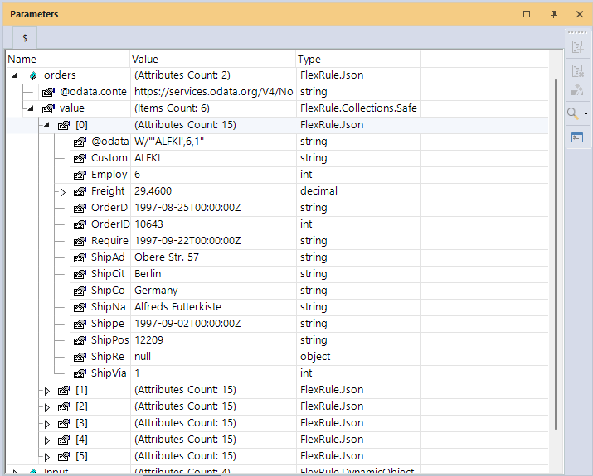The height and width of the screenshot is (476, 593).
Task: Click the blue panel icon in side toolbar
Action: (x=577, y=137)
